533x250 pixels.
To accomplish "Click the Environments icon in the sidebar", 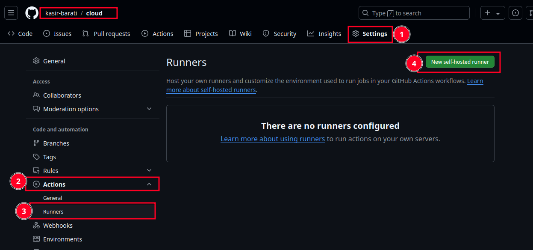I will point(36,239).
